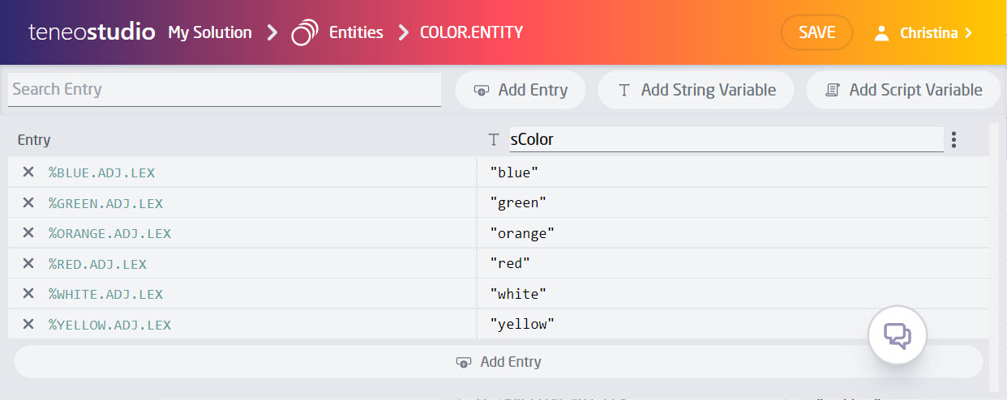Click the bottom Add Entry bar
This screenshot has height=400, width=1007.
(x=499, y=362)
